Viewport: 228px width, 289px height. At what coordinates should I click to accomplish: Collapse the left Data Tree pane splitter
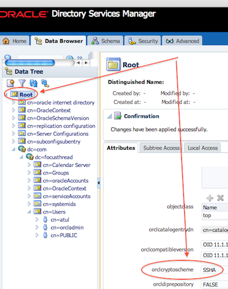click(x=99, y=183)
